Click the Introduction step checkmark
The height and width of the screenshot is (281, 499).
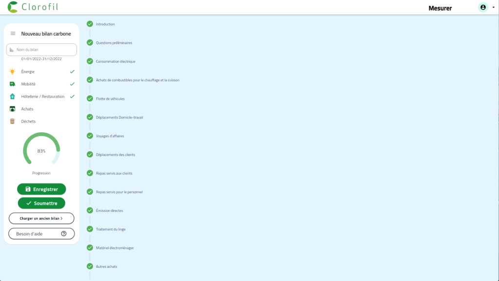tap(90, 24)
